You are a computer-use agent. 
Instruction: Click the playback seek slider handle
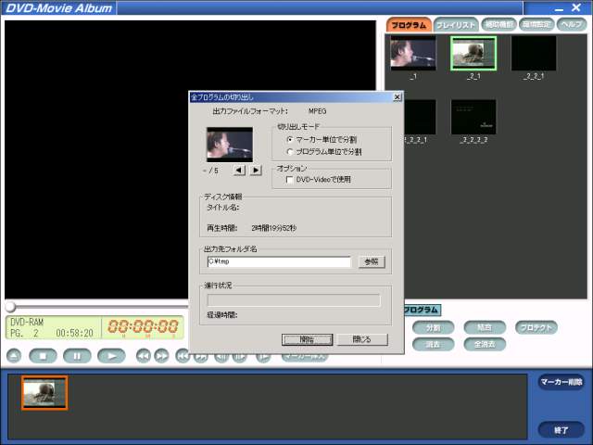(10, 306)
